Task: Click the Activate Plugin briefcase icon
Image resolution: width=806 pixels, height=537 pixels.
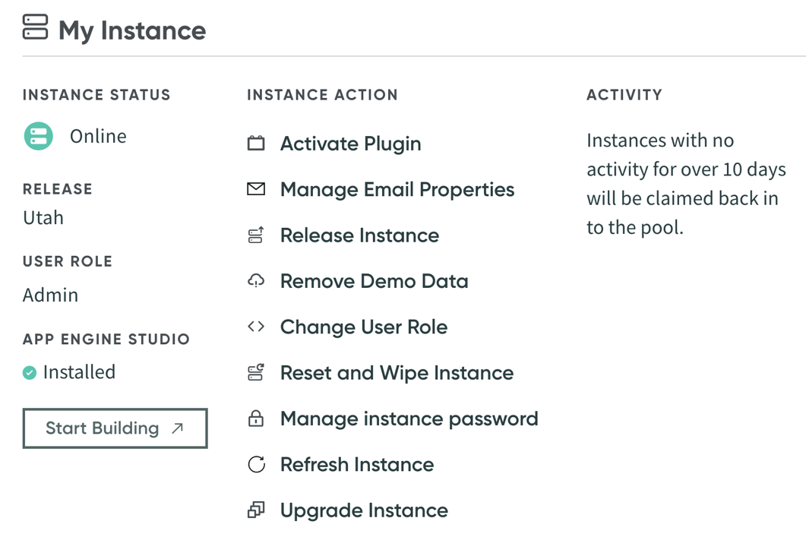Action: pyautogui.click(x=257, y=144)
